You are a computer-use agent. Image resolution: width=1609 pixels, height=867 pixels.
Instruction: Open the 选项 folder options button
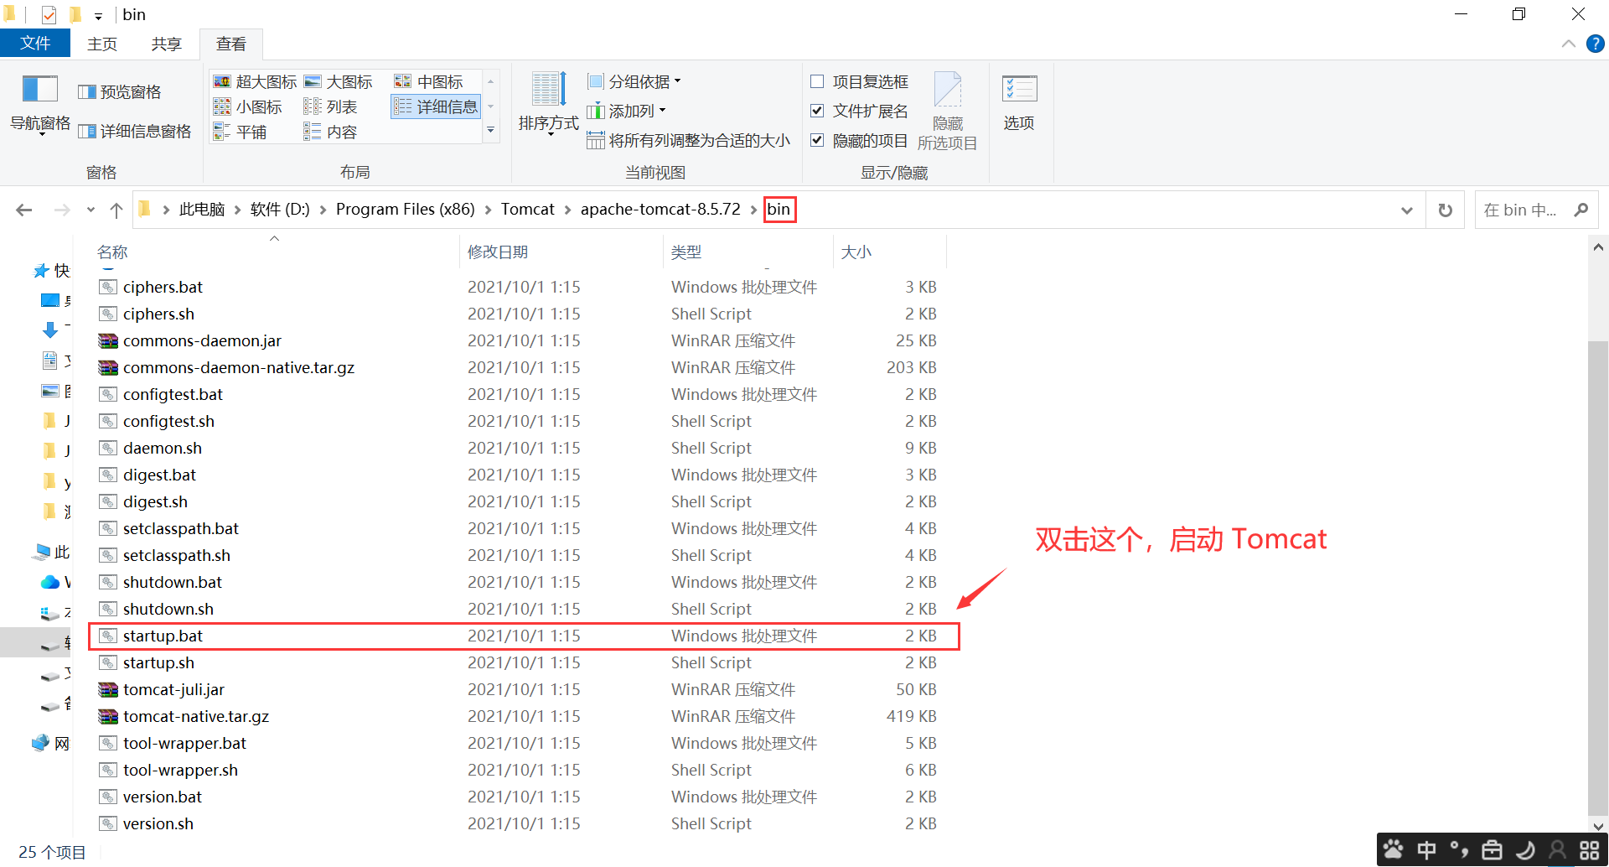click(x=1019, y=103)
